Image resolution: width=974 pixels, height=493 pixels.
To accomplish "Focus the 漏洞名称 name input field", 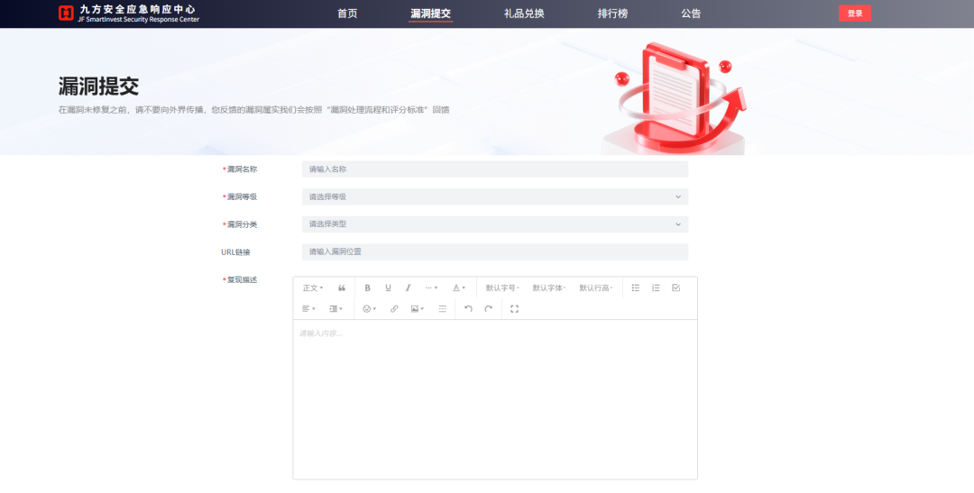I will 495,169.
